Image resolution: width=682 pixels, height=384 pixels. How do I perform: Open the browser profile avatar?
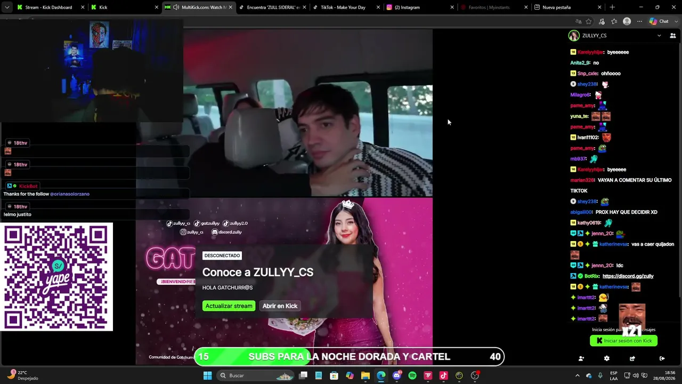tap(627, 21)
